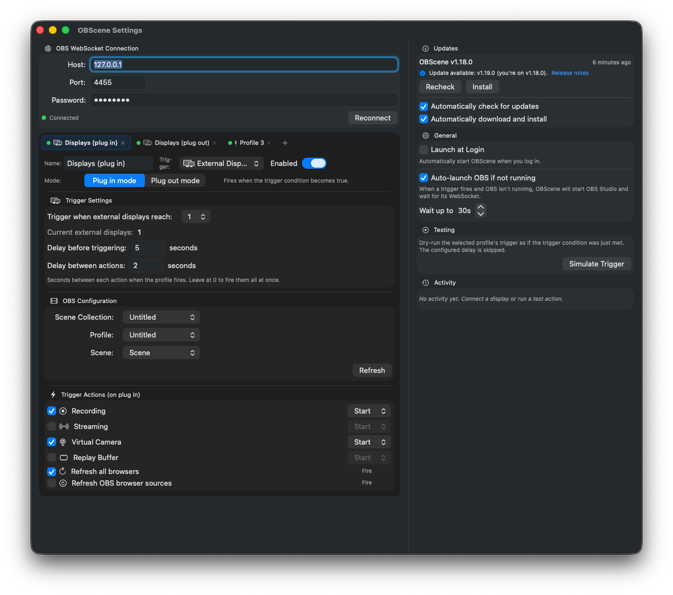
Task: Click the Replay Buffer icon
Action: (x=63, y=457)
